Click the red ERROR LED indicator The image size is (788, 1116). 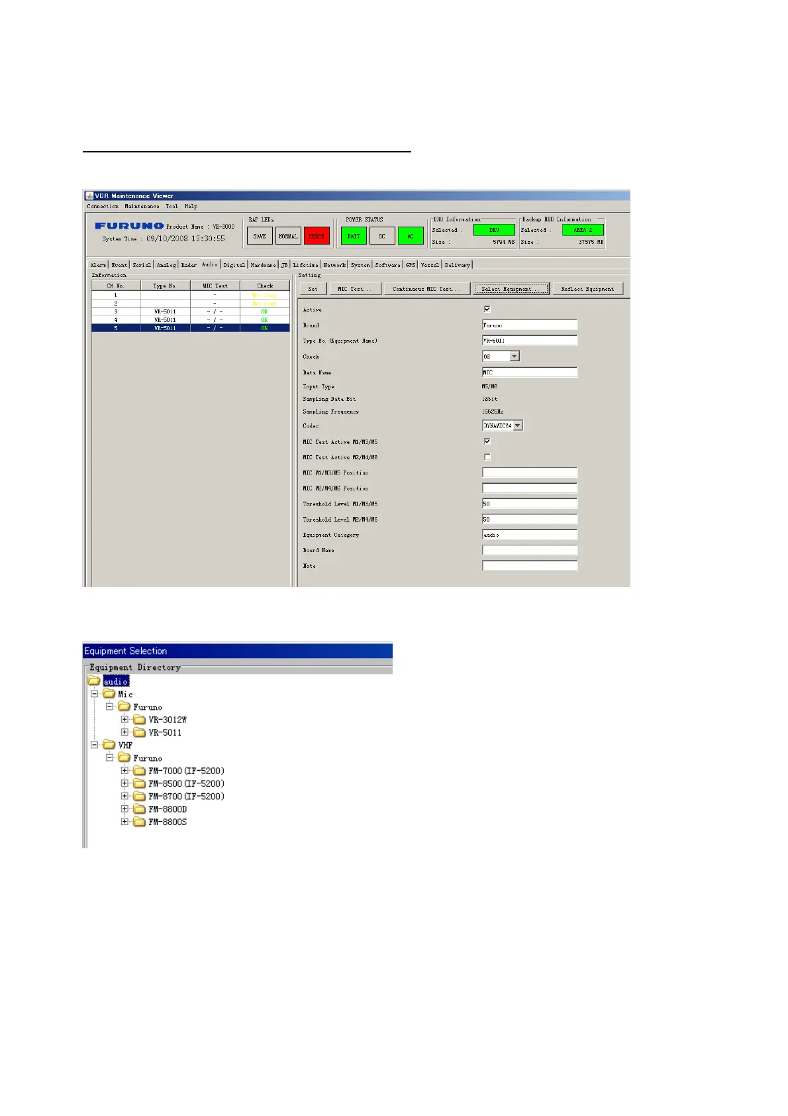pyautogui.click(x=317, y=236)
